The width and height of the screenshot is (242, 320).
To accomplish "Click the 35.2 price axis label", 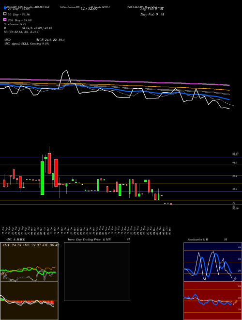I will pyautogui.click(x=235, y=189).
